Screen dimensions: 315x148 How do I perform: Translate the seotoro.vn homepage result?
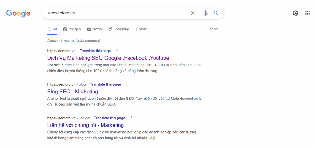coord(95,51)
